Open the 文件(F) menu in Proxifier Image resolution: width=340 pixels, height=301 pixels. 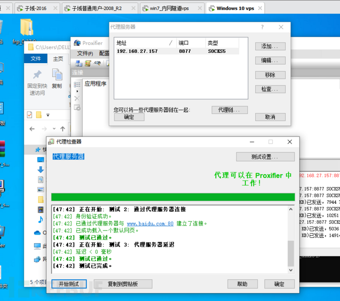[85, 53]
